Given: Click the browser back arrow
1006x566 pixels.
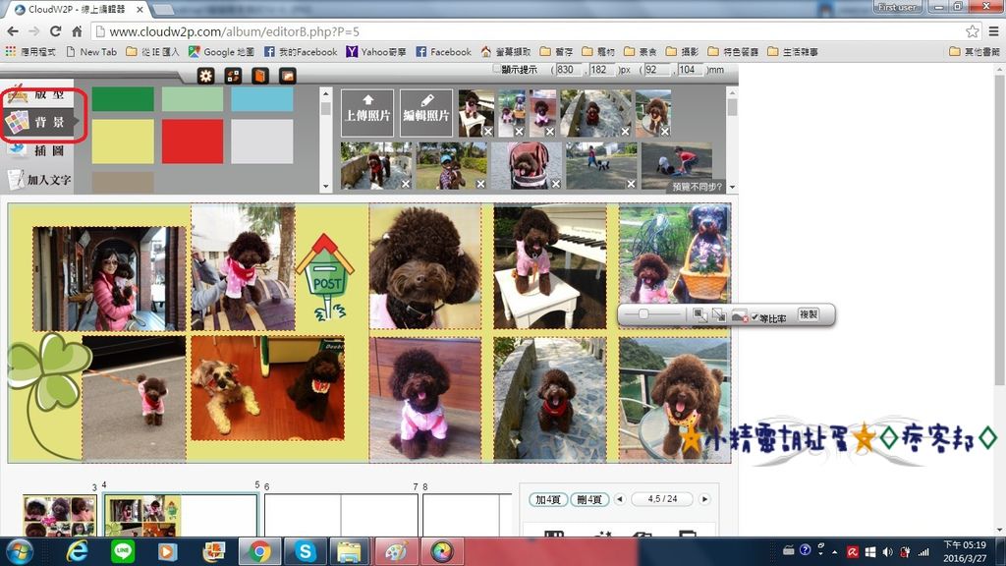Looking at the screenshot, I should coord(13,31).
